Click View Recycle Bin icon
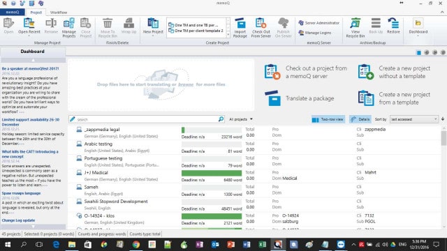This screenshot has height=251, width=447. click(356, 27)
